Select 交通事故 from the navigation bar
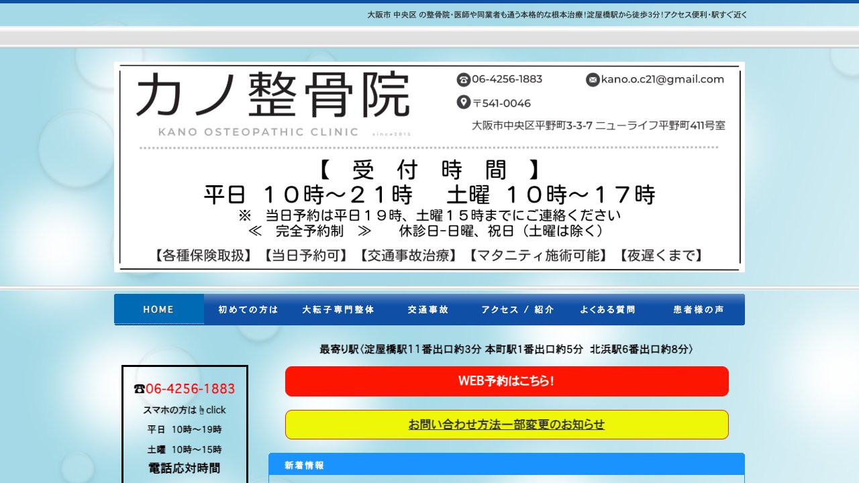This screenshot has height=483, width=859. [427, 309]
